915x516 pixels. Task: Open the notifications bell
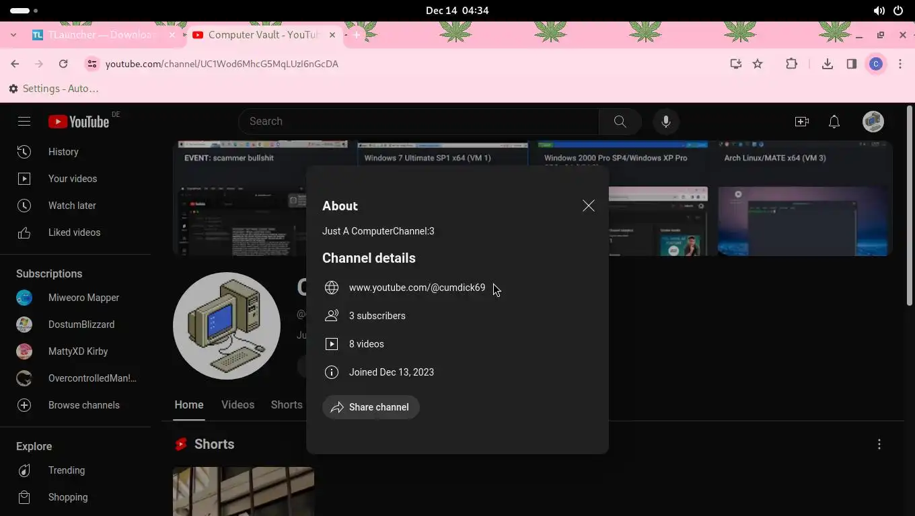[834, 122]
